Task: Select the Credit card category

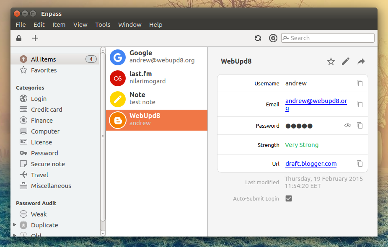Action: pyautogui.click(x=41, y=110)
